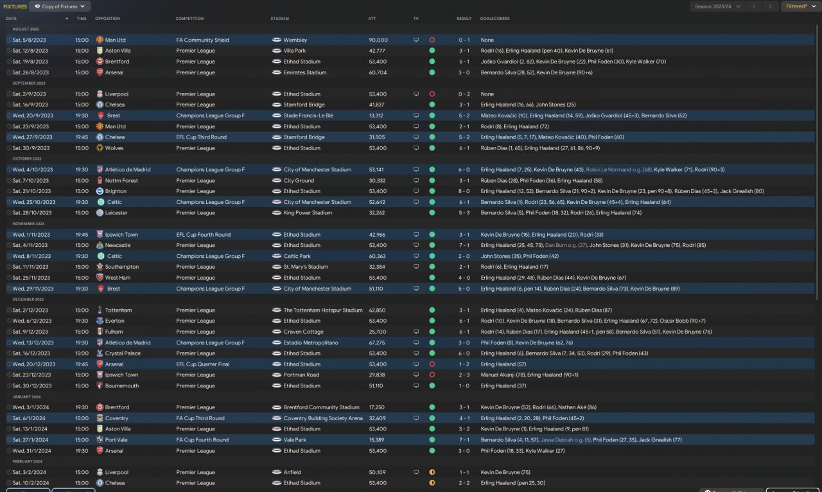
Task: Open the Copy of Fixtures view dropdown
Action: click(x=60, y=6)
